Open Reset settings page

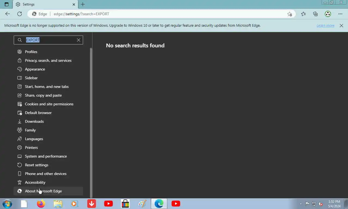[48, 165]
